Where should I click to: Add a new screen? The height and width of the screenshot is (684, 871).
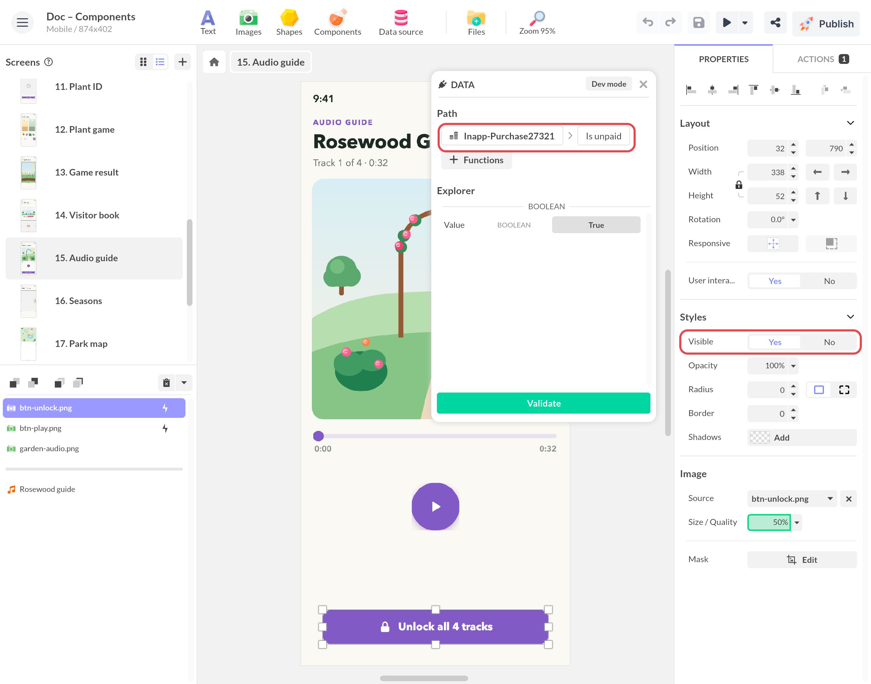click(x=183, y=62)
